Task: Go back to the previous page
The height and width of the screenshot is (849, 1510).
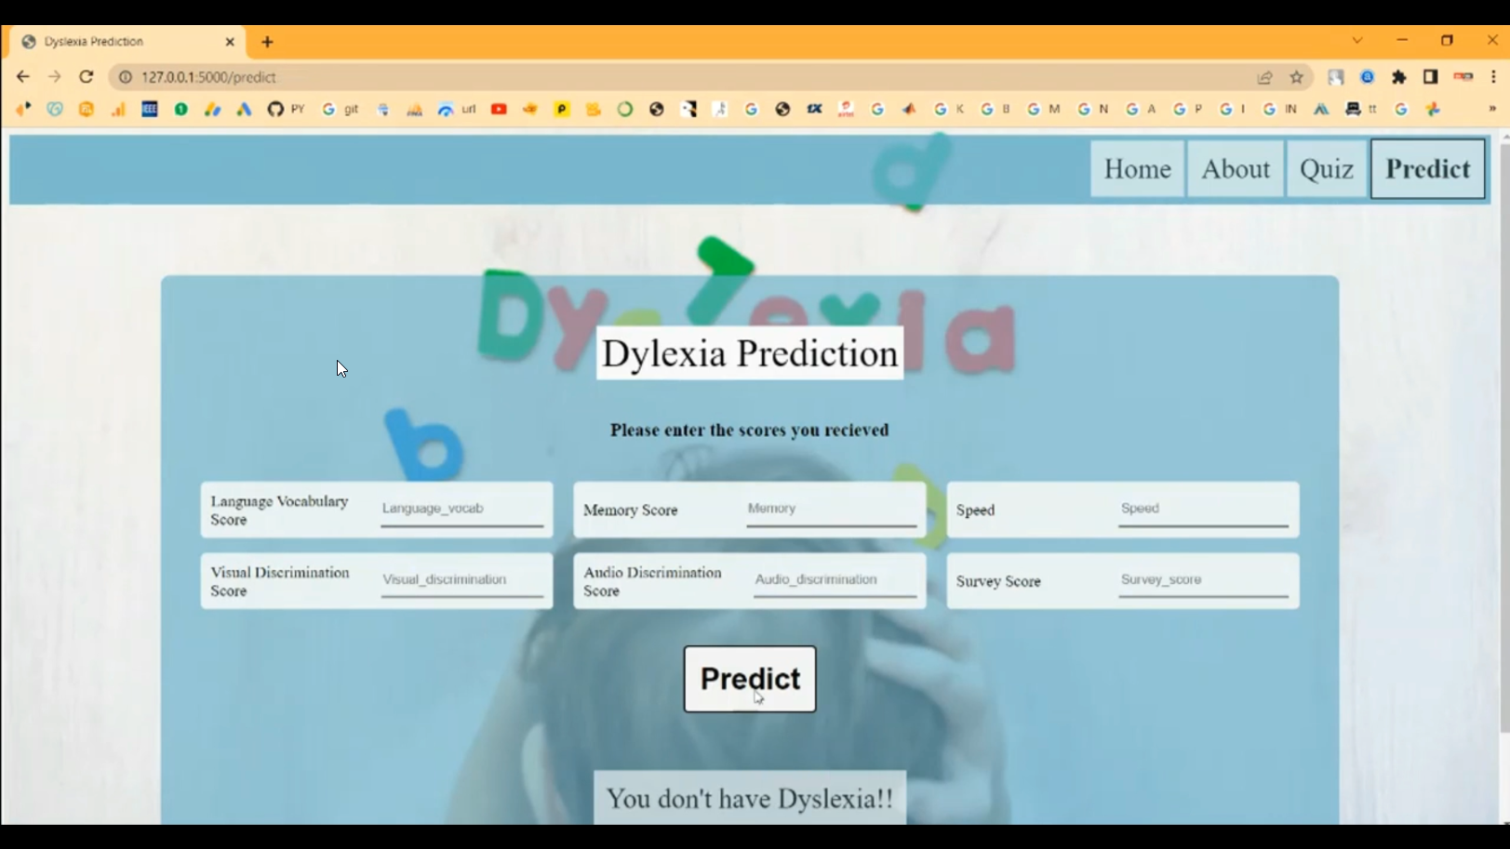Action: point(23,77)
